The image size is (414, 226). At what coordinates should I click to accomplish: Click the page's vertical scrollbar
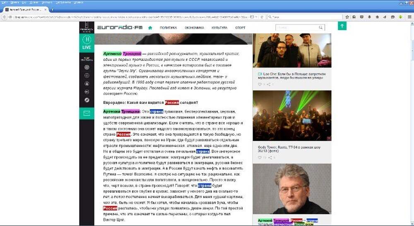tap(412, 124)
